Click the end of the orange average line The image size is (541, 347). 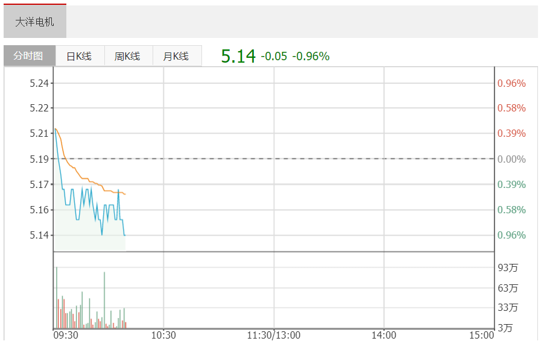coord(125,195)
